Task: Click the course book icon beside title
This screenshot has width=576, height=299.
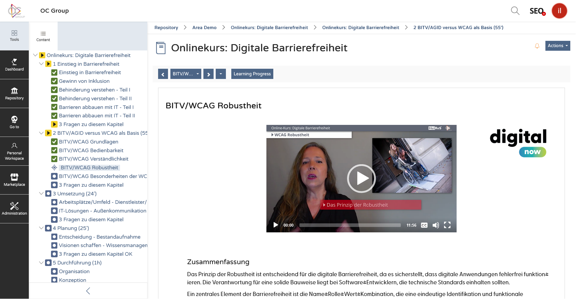Action: [161, 48]
